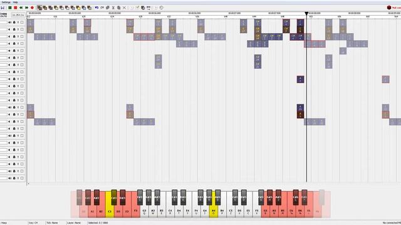
Task: Tick the first layer's select checkbox
Action: pyautogui.click(x=22, y=22)
